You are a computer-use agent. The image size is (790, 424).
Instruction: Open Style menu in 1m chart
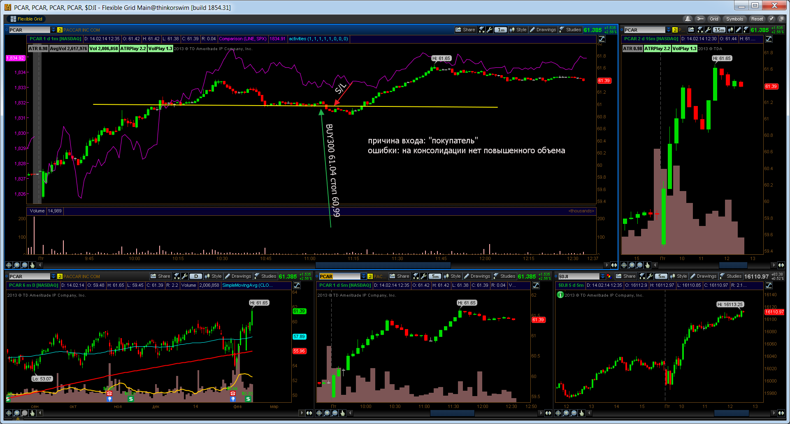coord(518,30)
